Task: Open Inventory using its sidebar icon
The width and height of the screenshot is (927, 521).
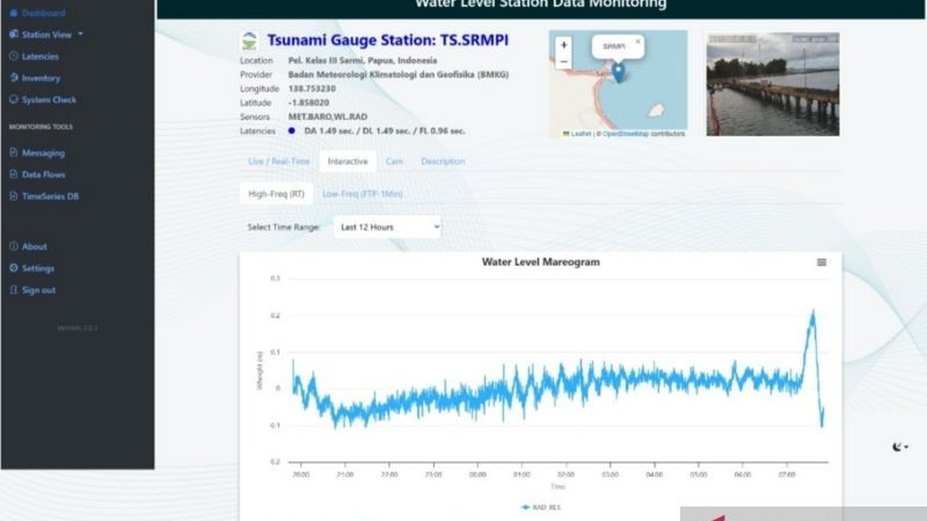Action: (14, 77)
